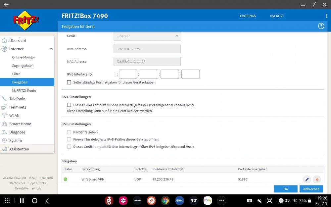Check Firewall für delegierte IPv6-Präfixe öffnen

69,139
